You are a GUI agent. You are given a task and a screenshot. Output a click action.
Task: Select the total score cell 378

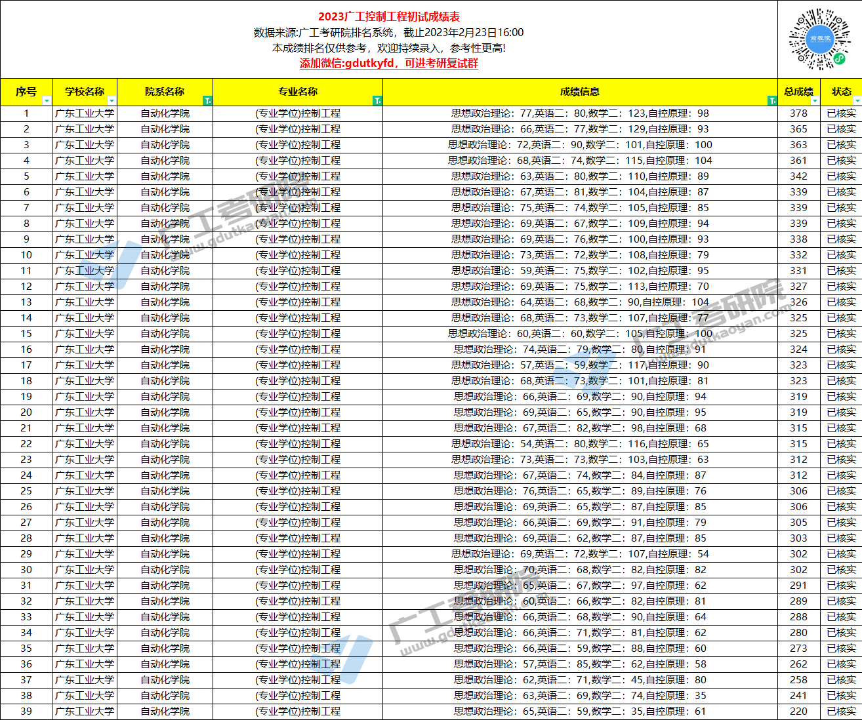coord(799,113)
